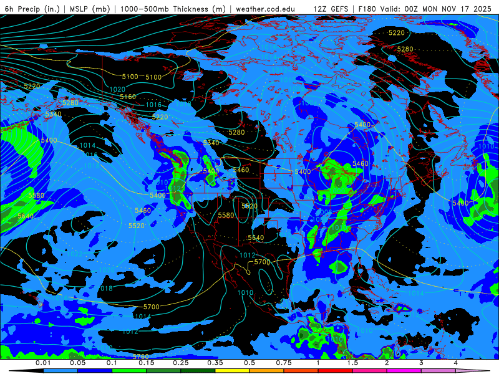Click the 0.15 legend value label
This screenshot has width=499, height=374.
tap(147, 363)
